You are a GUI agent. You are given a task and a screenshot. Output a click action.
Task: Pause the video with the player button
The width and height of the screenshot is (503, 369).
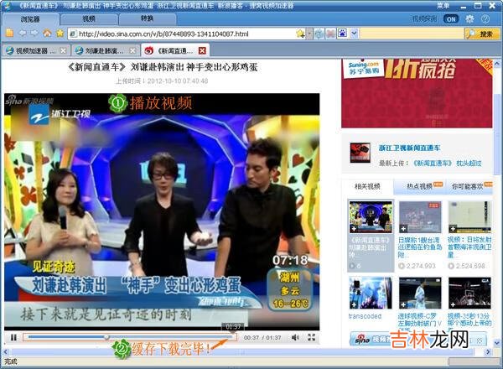(x=14, y=337)
